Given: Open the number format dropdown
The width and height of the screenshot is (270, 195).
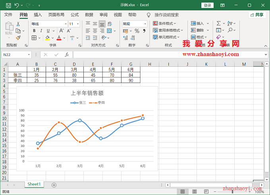Looking at the screenshot, I should click(145, 24).
